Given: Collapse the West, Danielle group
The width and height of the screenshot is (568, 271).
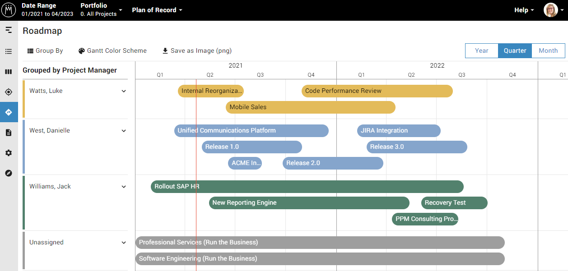Looking at the screenshot, I should [x=124, y=131].
